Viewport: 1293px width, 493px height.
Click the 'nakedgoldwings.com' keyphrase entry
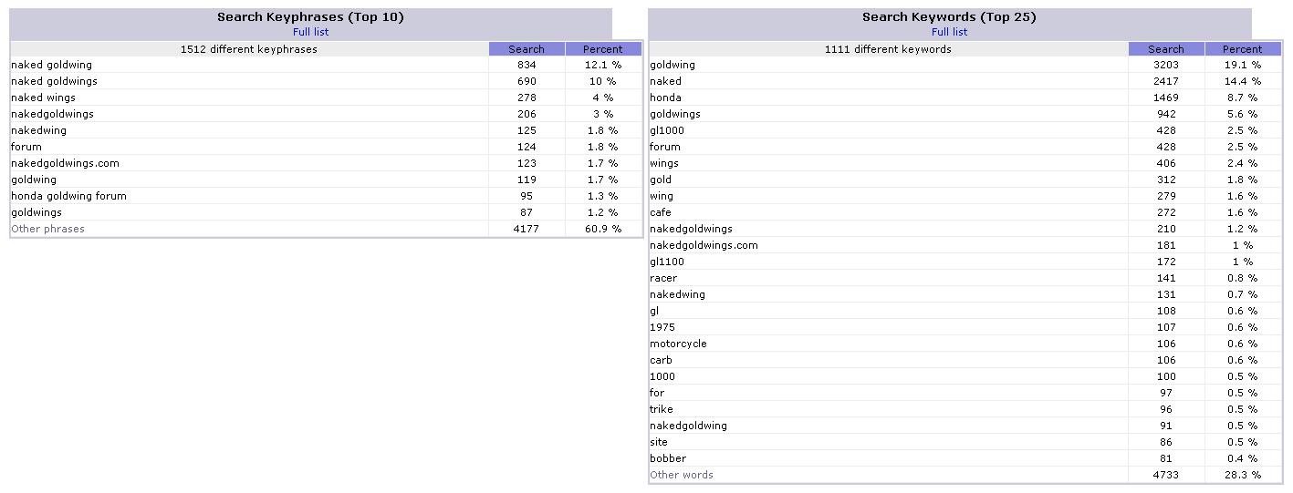[65, 163]
